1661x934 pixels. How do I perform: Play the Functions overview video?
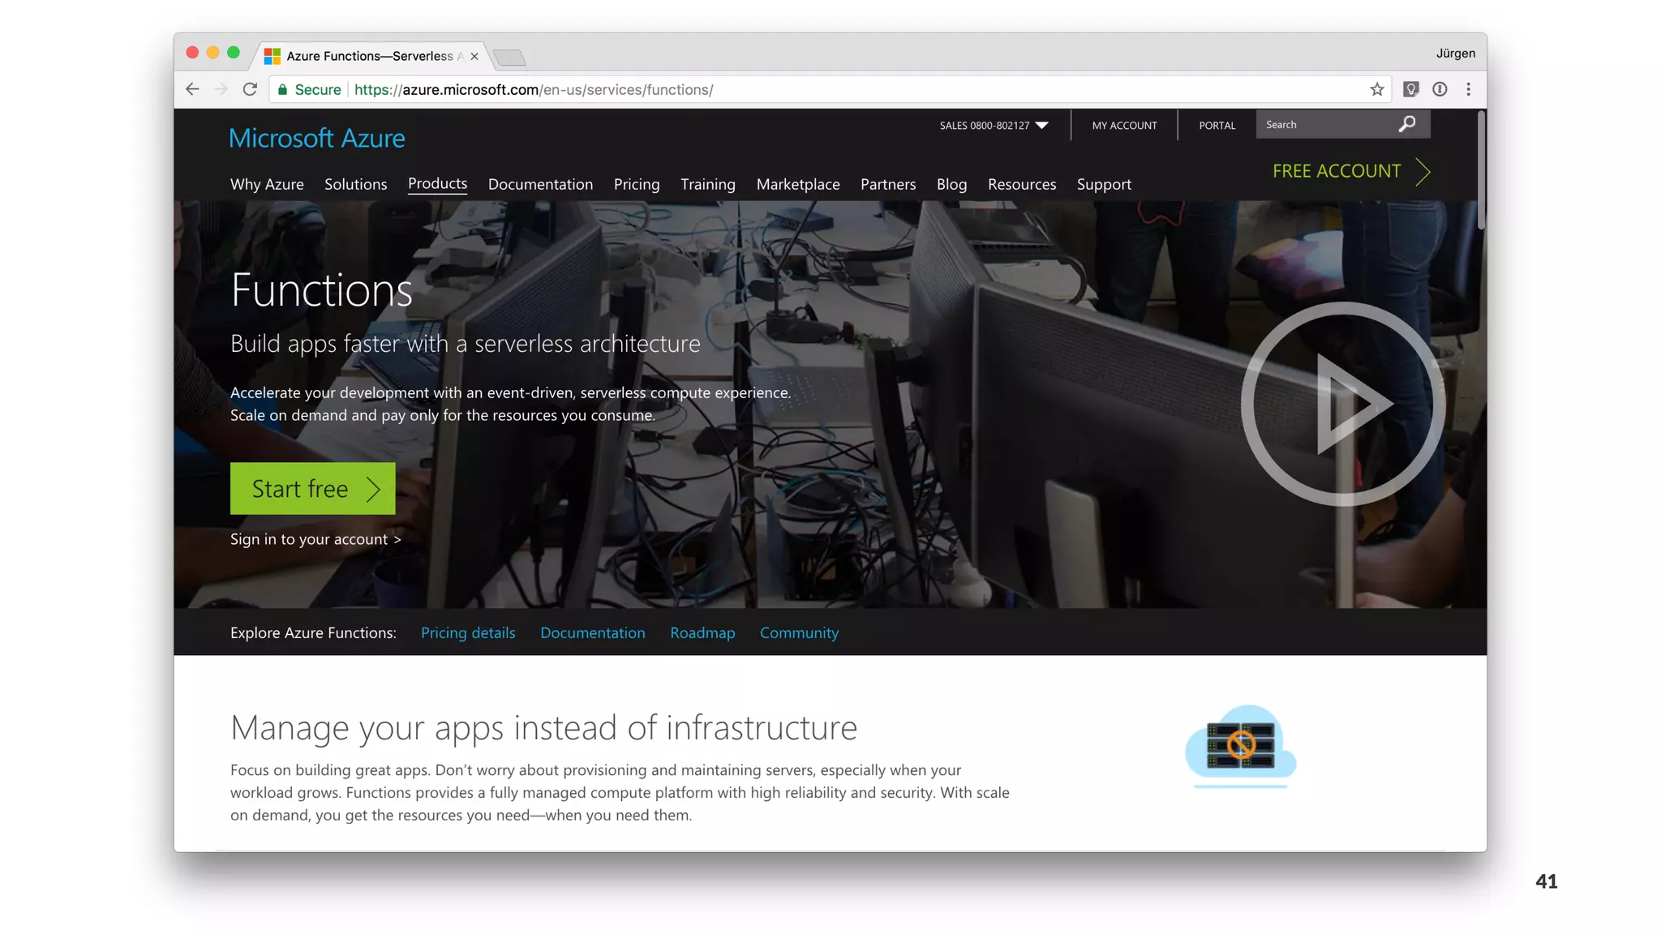click(x=1342, y=404)
